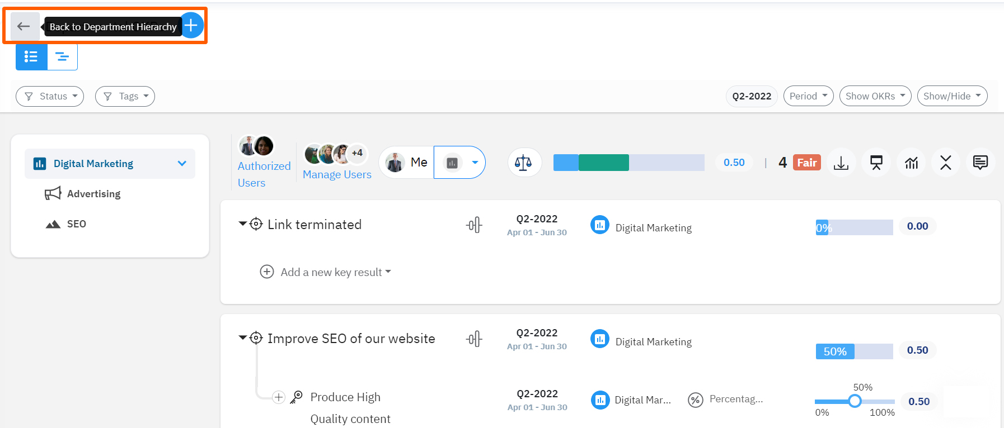The height and width of the screenshot is (428, 1004).
Task: Click the blue plus add button
Action: point(191,25)
